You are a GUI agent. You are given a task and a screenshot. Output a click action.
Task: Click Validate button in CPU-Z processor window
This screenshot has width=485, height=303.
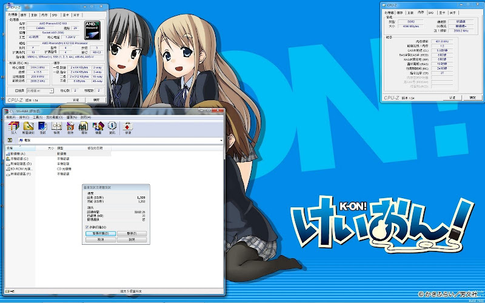pyautogui.click(x=76, y=100)
